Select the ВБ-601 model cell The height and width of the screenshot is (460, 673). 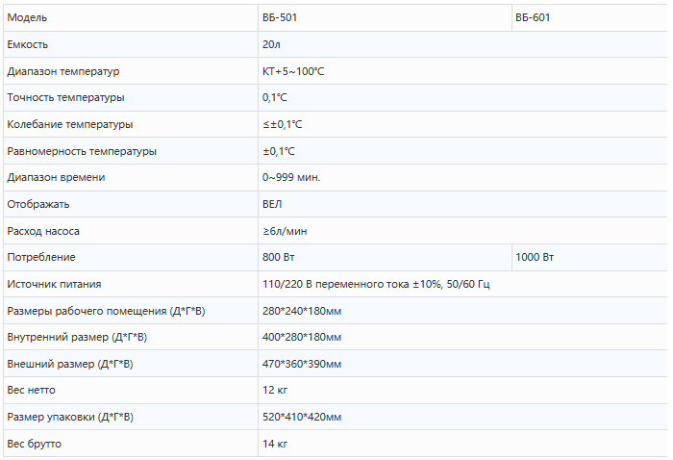point(534,18)
